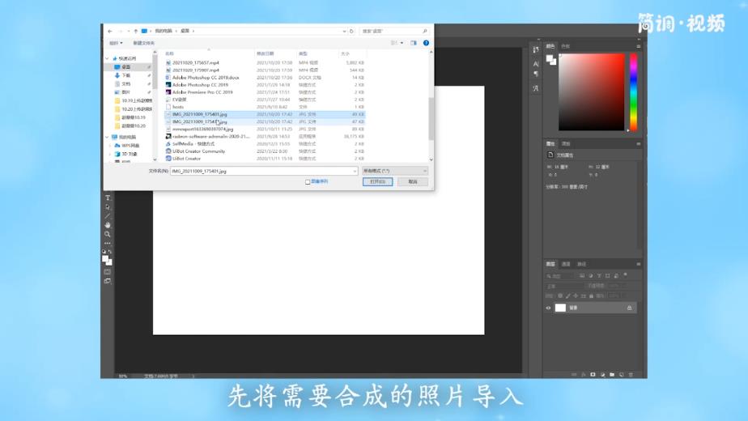This screenshot has height=421, width=748.
Task: Switch to the Swatches tab
Action: 565,46
